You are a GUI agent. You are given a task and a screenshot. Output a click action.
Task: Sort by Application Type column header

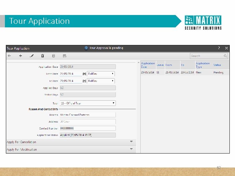[204, 65]
